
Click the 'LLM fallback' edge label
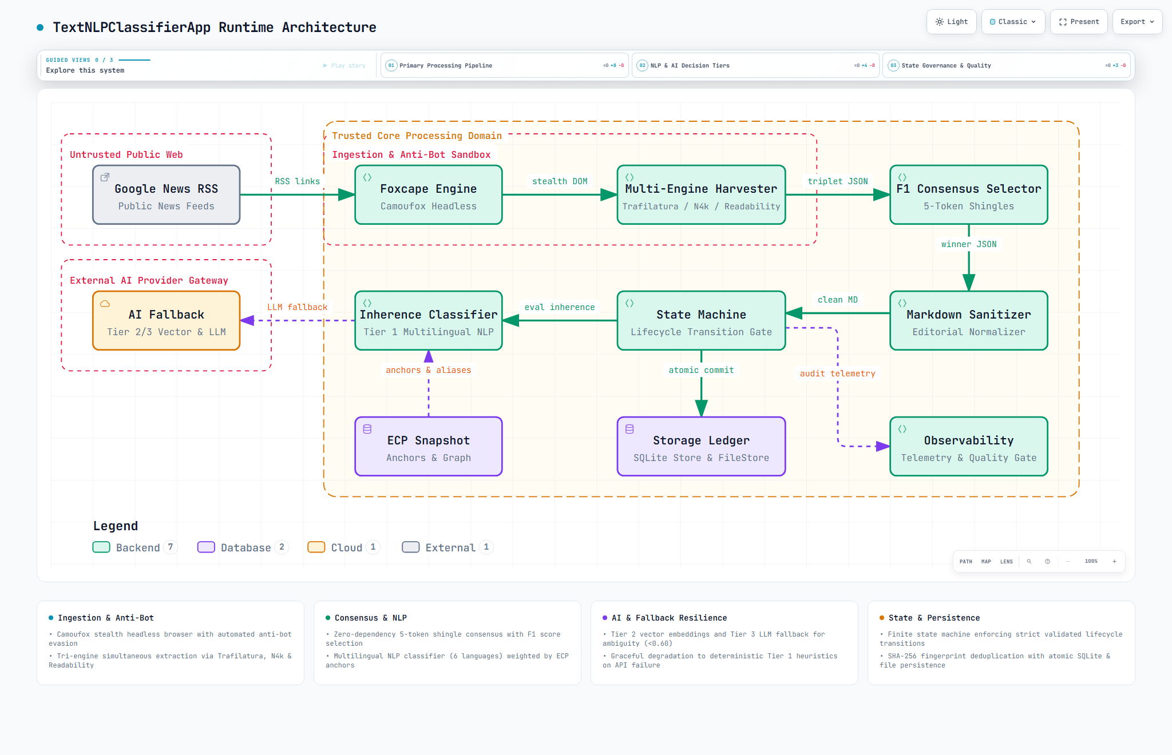[x=298, y=307]
